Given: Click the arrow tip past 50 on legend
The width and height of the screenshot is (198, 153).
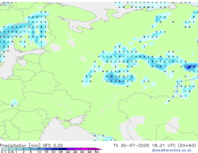Looking at the screenshot, I should [100, 149].
